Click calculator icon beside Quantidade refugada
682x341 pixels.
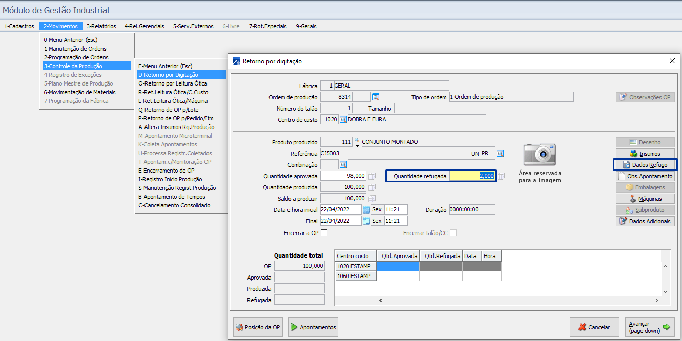click(501, 176)
